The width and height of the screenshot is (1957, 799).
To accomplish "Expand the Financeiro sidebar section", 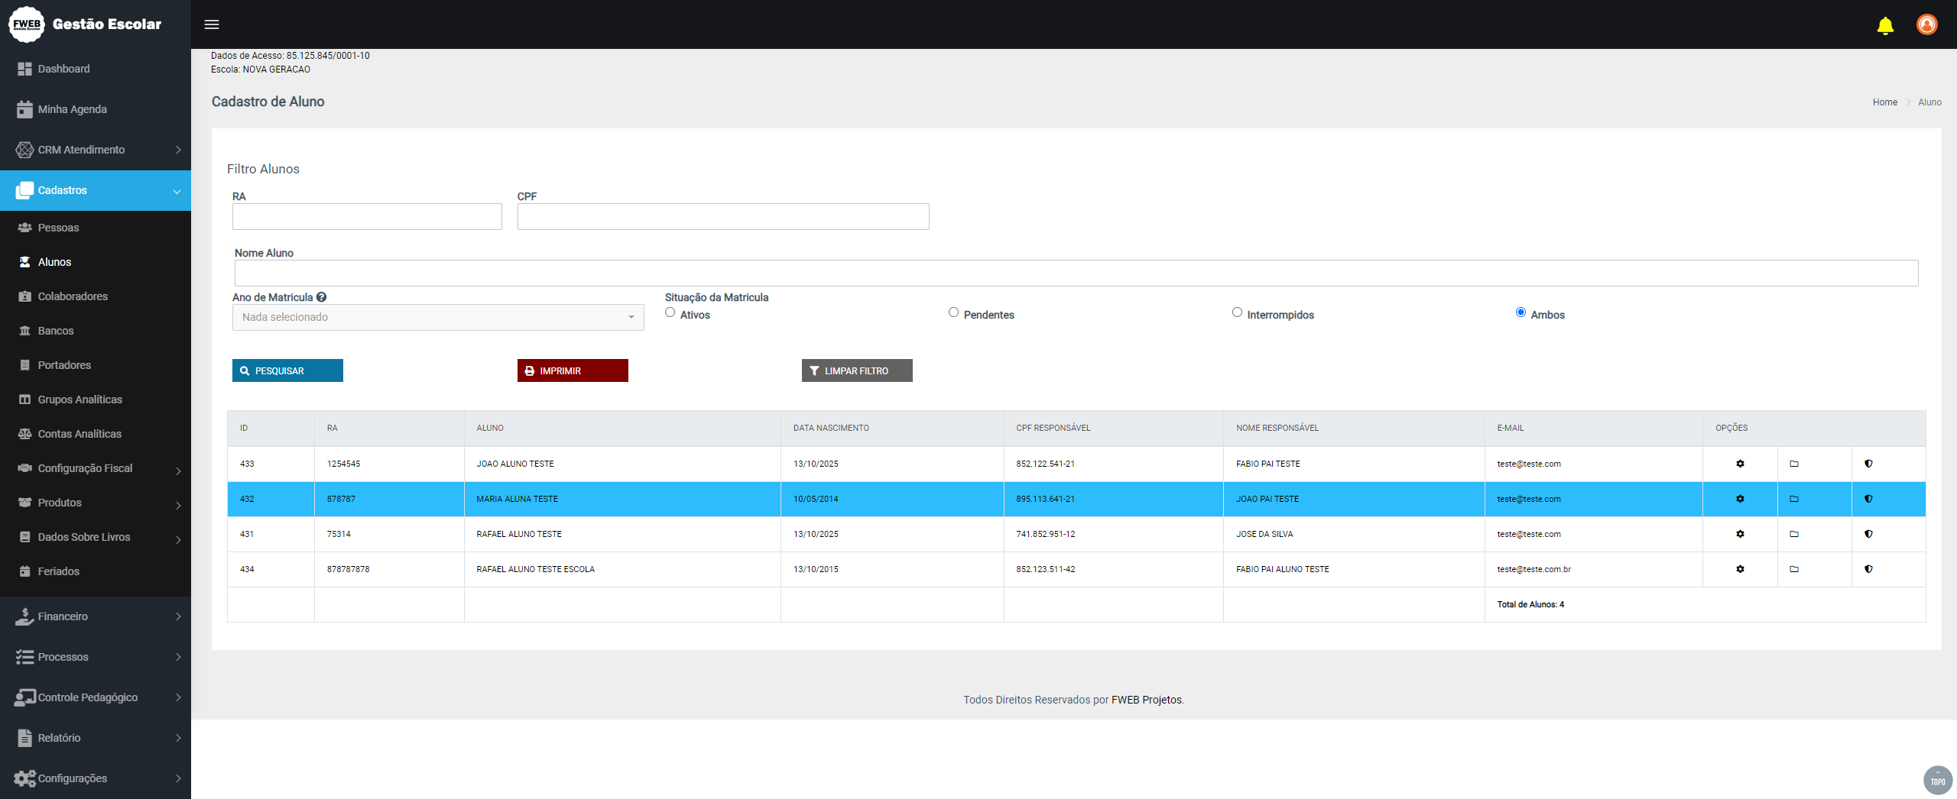I will pyautogui.click(x=96, y=616).
